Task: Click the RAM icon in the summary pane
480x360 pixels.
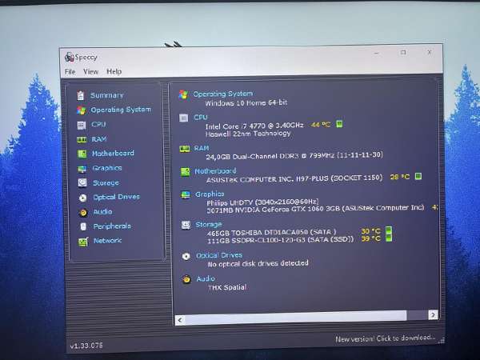Action: [185, 149]
